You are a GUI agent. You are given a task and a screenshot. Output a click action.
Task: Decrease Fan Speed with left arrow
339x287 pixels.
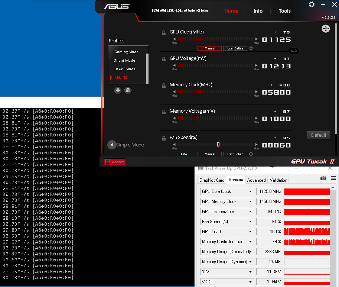[174, 145]
